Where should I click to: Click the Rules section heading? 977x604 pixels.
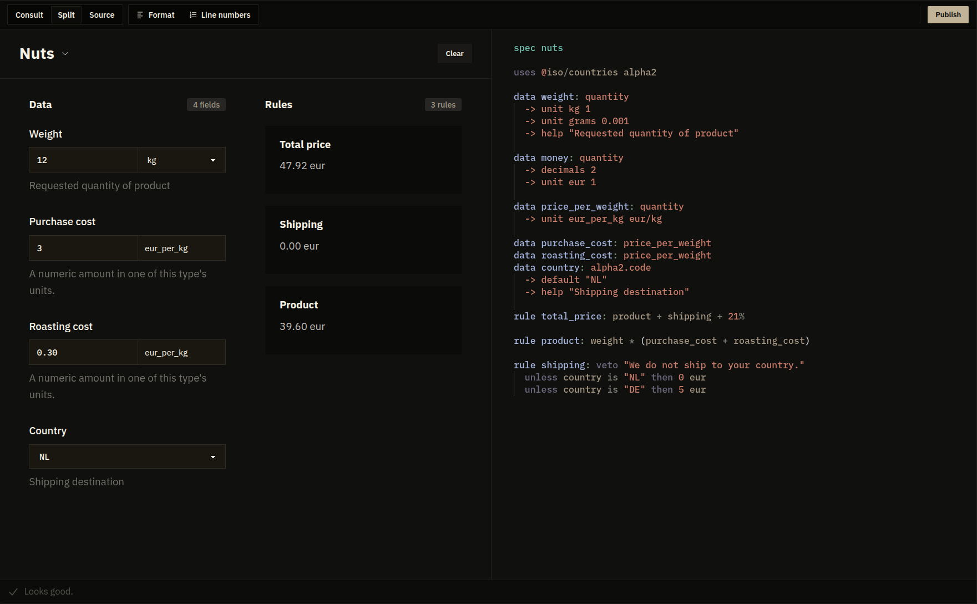(279, 105)
